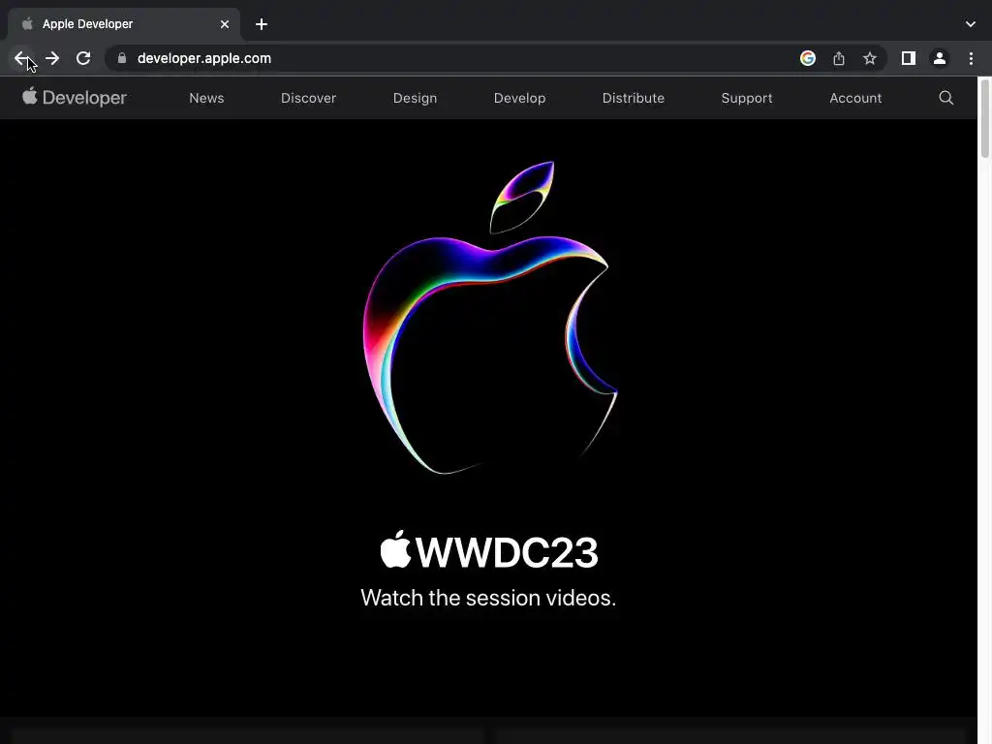The width and height of the screenshot is (992, 744).
Task: Open a new browser tab
Action: click(x=262, y=24)
